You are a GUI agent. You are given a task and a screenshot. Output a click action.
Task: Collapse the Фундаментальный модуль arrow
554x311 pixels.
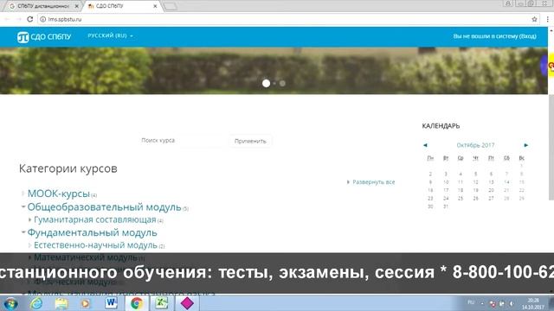(x=23, y=232)
